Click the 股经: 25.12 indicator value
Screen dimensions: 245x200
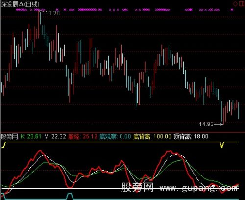(83, 136)
